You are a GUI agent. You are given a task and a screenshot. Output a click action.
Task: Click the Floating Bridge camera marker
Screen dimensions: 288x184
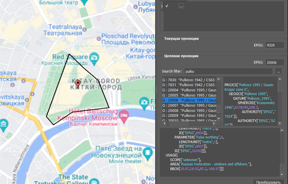(144, 104)
